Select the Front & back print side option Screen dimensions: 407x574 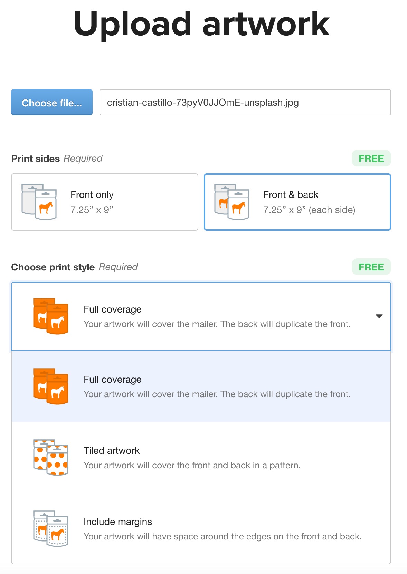click(x=297, y=202)
